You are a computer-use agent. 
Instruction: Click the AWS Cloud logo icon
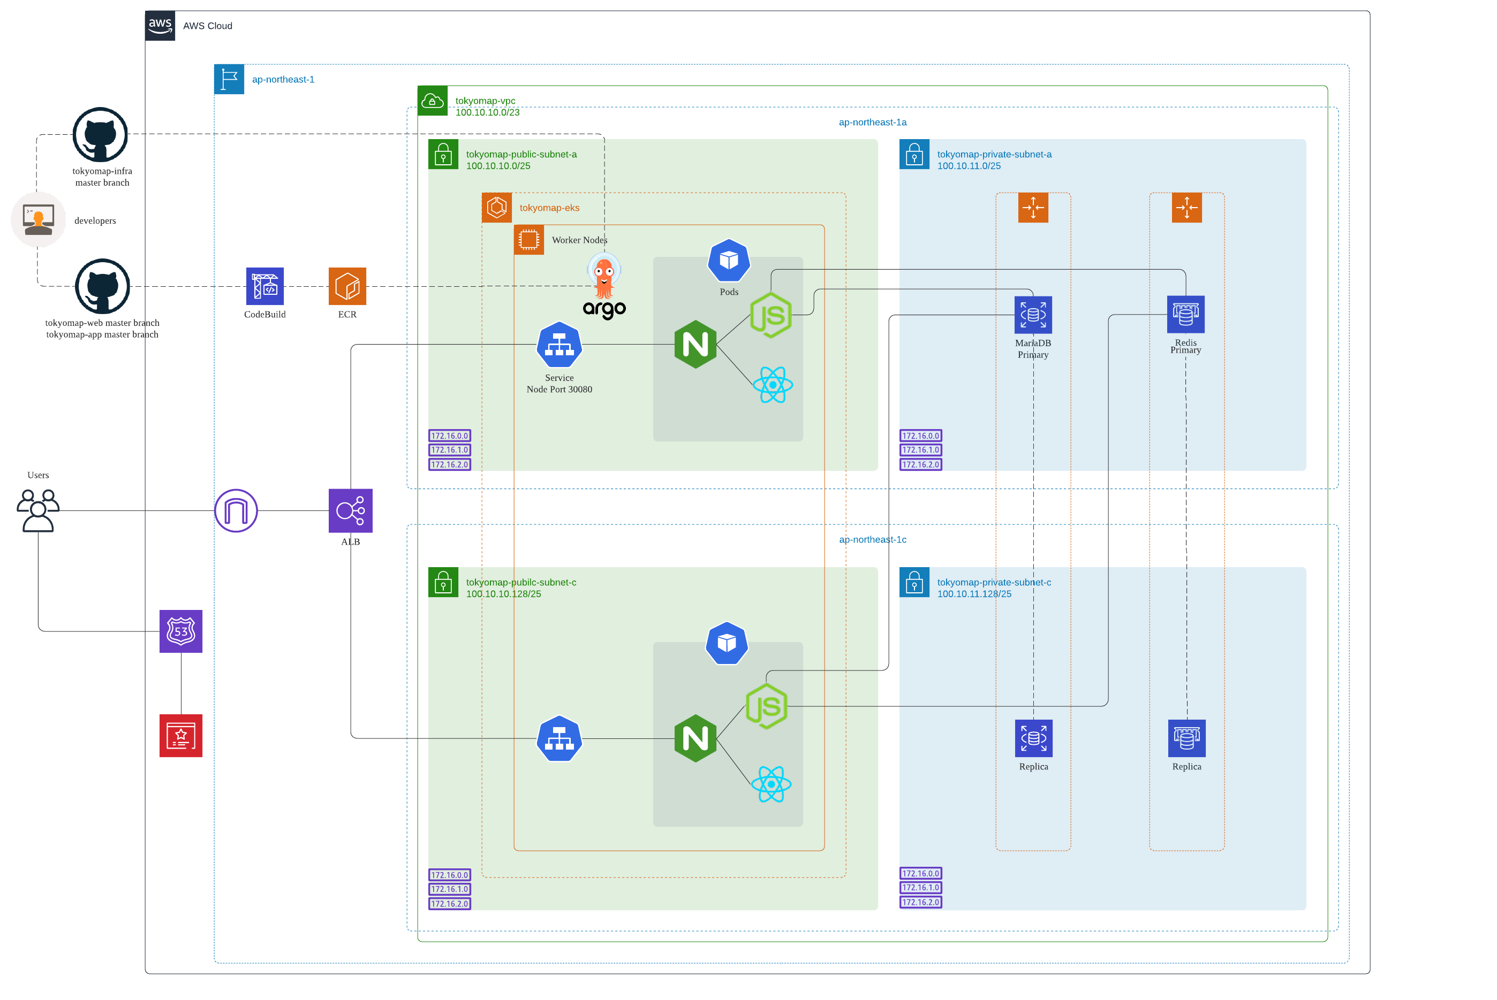[160, 26]
